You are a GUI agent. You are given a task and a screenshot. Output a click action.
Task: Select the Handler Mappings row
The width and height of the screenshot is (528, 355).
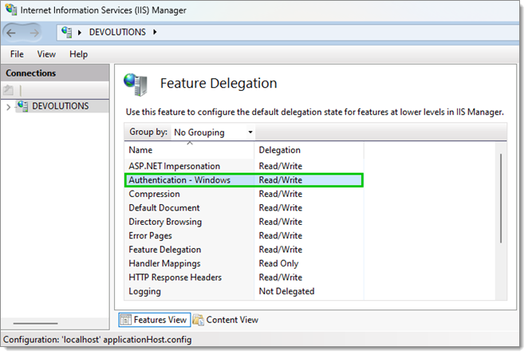pyautogui.click(x=244, y=263)
